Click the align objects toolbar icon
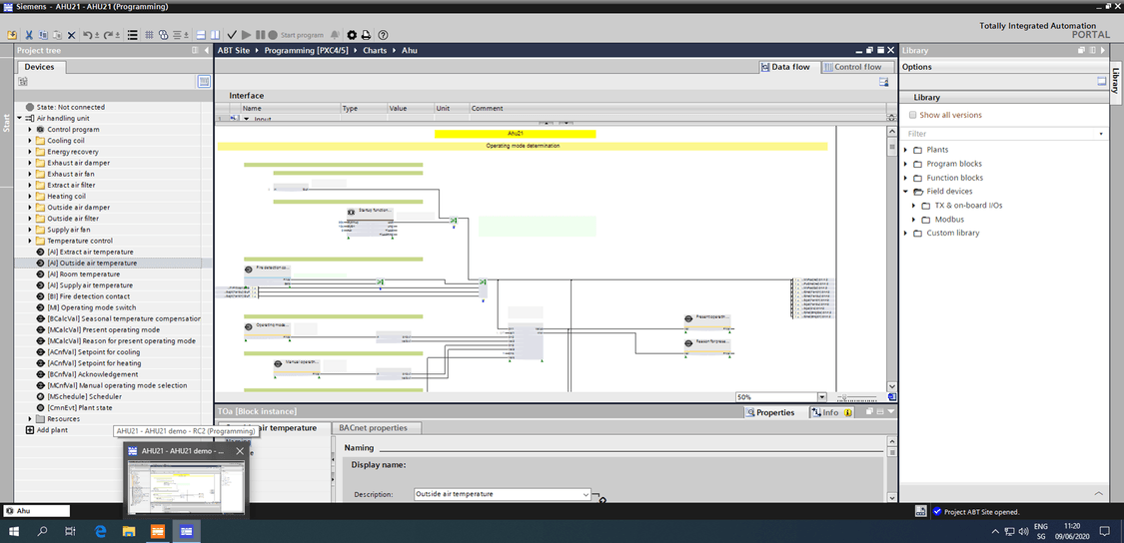The width and height of the screenshot is (1124, 543). pyautogui.click(x=176, y=35)
